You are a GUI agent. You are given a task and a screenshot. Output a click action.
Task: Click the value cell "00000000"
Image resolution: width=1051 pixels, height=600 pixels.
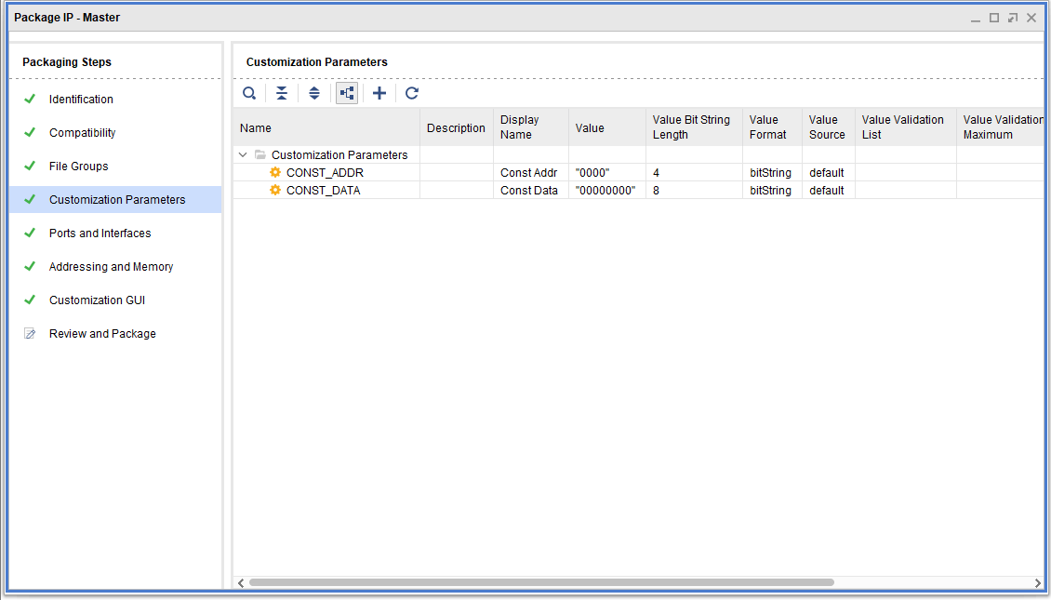click(605, 191)
